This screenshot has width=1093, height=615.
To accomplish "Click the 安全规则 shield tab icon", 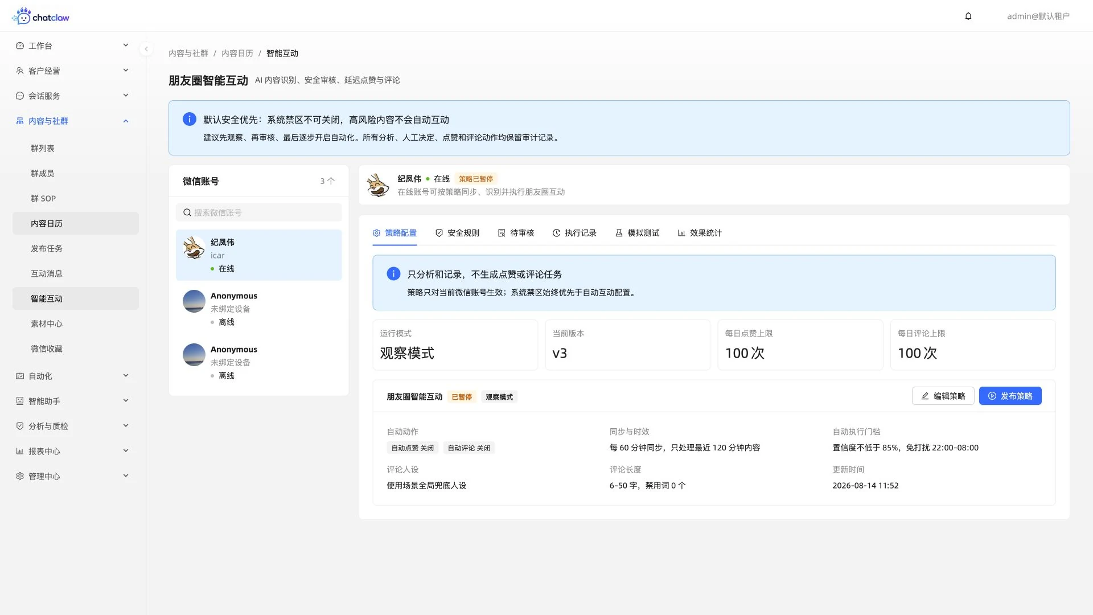I will point(439,233).
